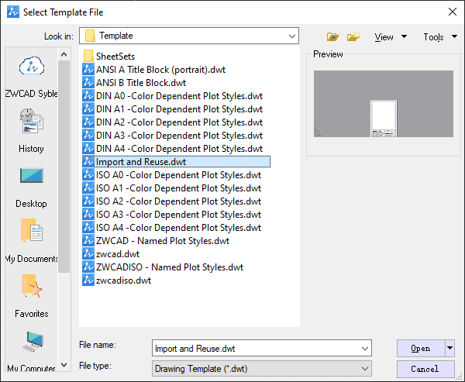Image resolution: width=465 pixels, height=382 pixels.
Task: Open the ZWCAD Syble cloud location
Action: 32,76
